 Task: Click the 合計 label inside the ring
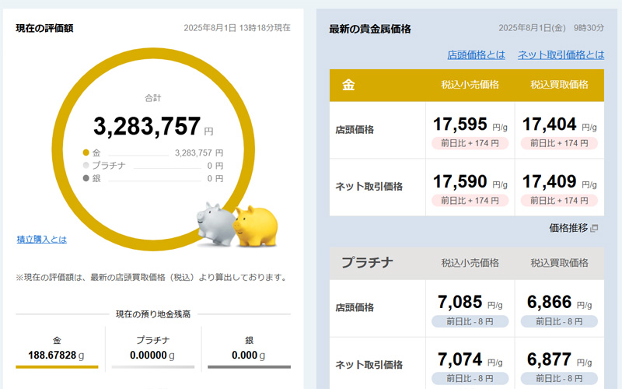point(152,98)
